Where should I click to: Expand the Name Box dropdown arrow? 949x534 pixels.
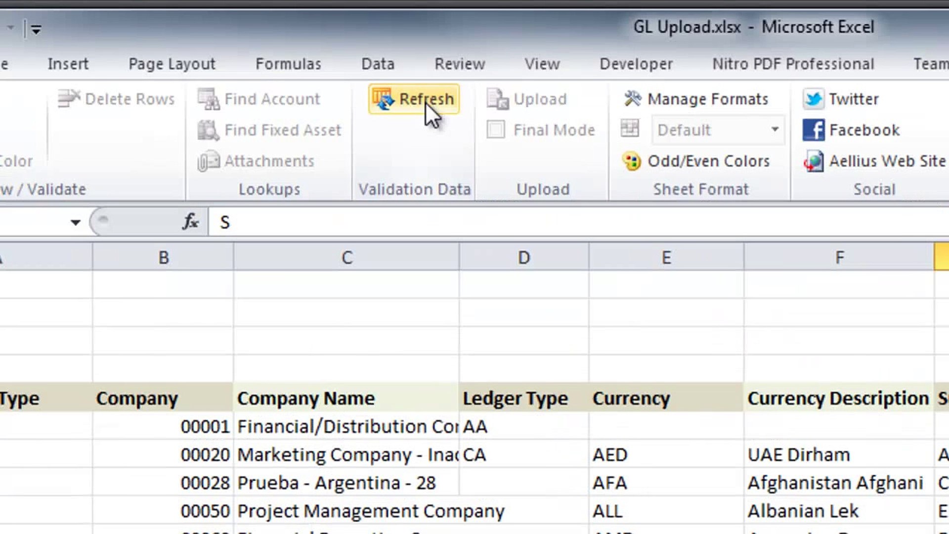coord(75,222)
